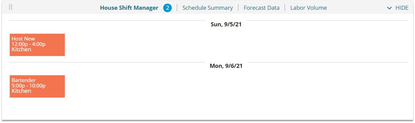Screen dimensions: 415x123
Task: Collapse panel using the HIDE chevron arrow
Action: point(389,8)
